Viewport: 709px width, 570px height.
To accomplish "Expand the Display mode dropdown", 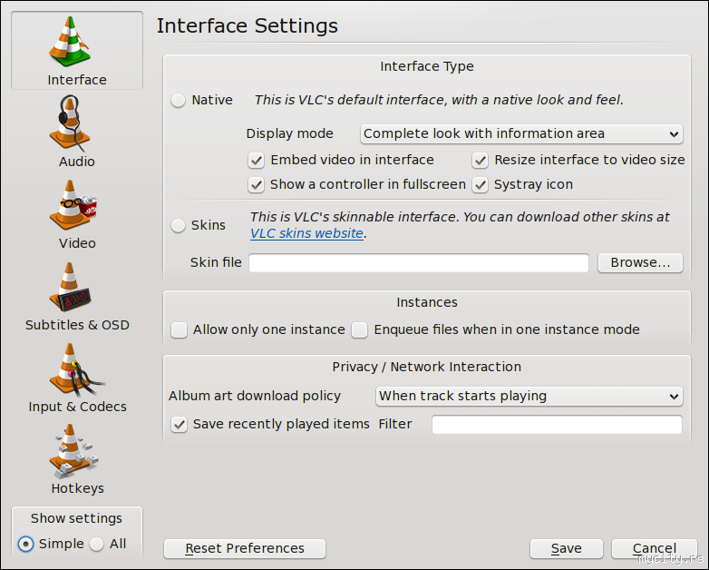I will click(x=521, y=134).
